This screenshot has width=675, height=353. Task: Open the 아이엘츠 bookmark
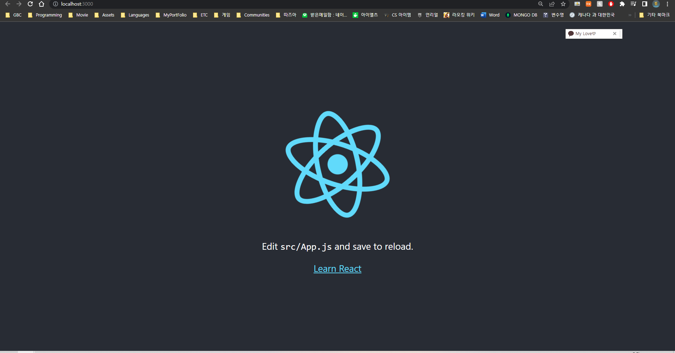tap(365, 15)
